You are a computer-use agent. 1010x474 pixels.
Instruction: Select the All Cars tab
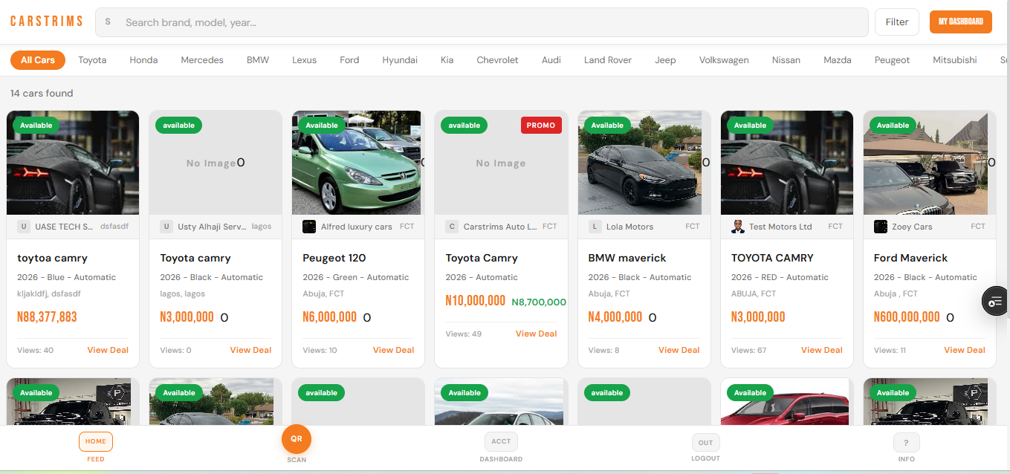pos(38,60)
